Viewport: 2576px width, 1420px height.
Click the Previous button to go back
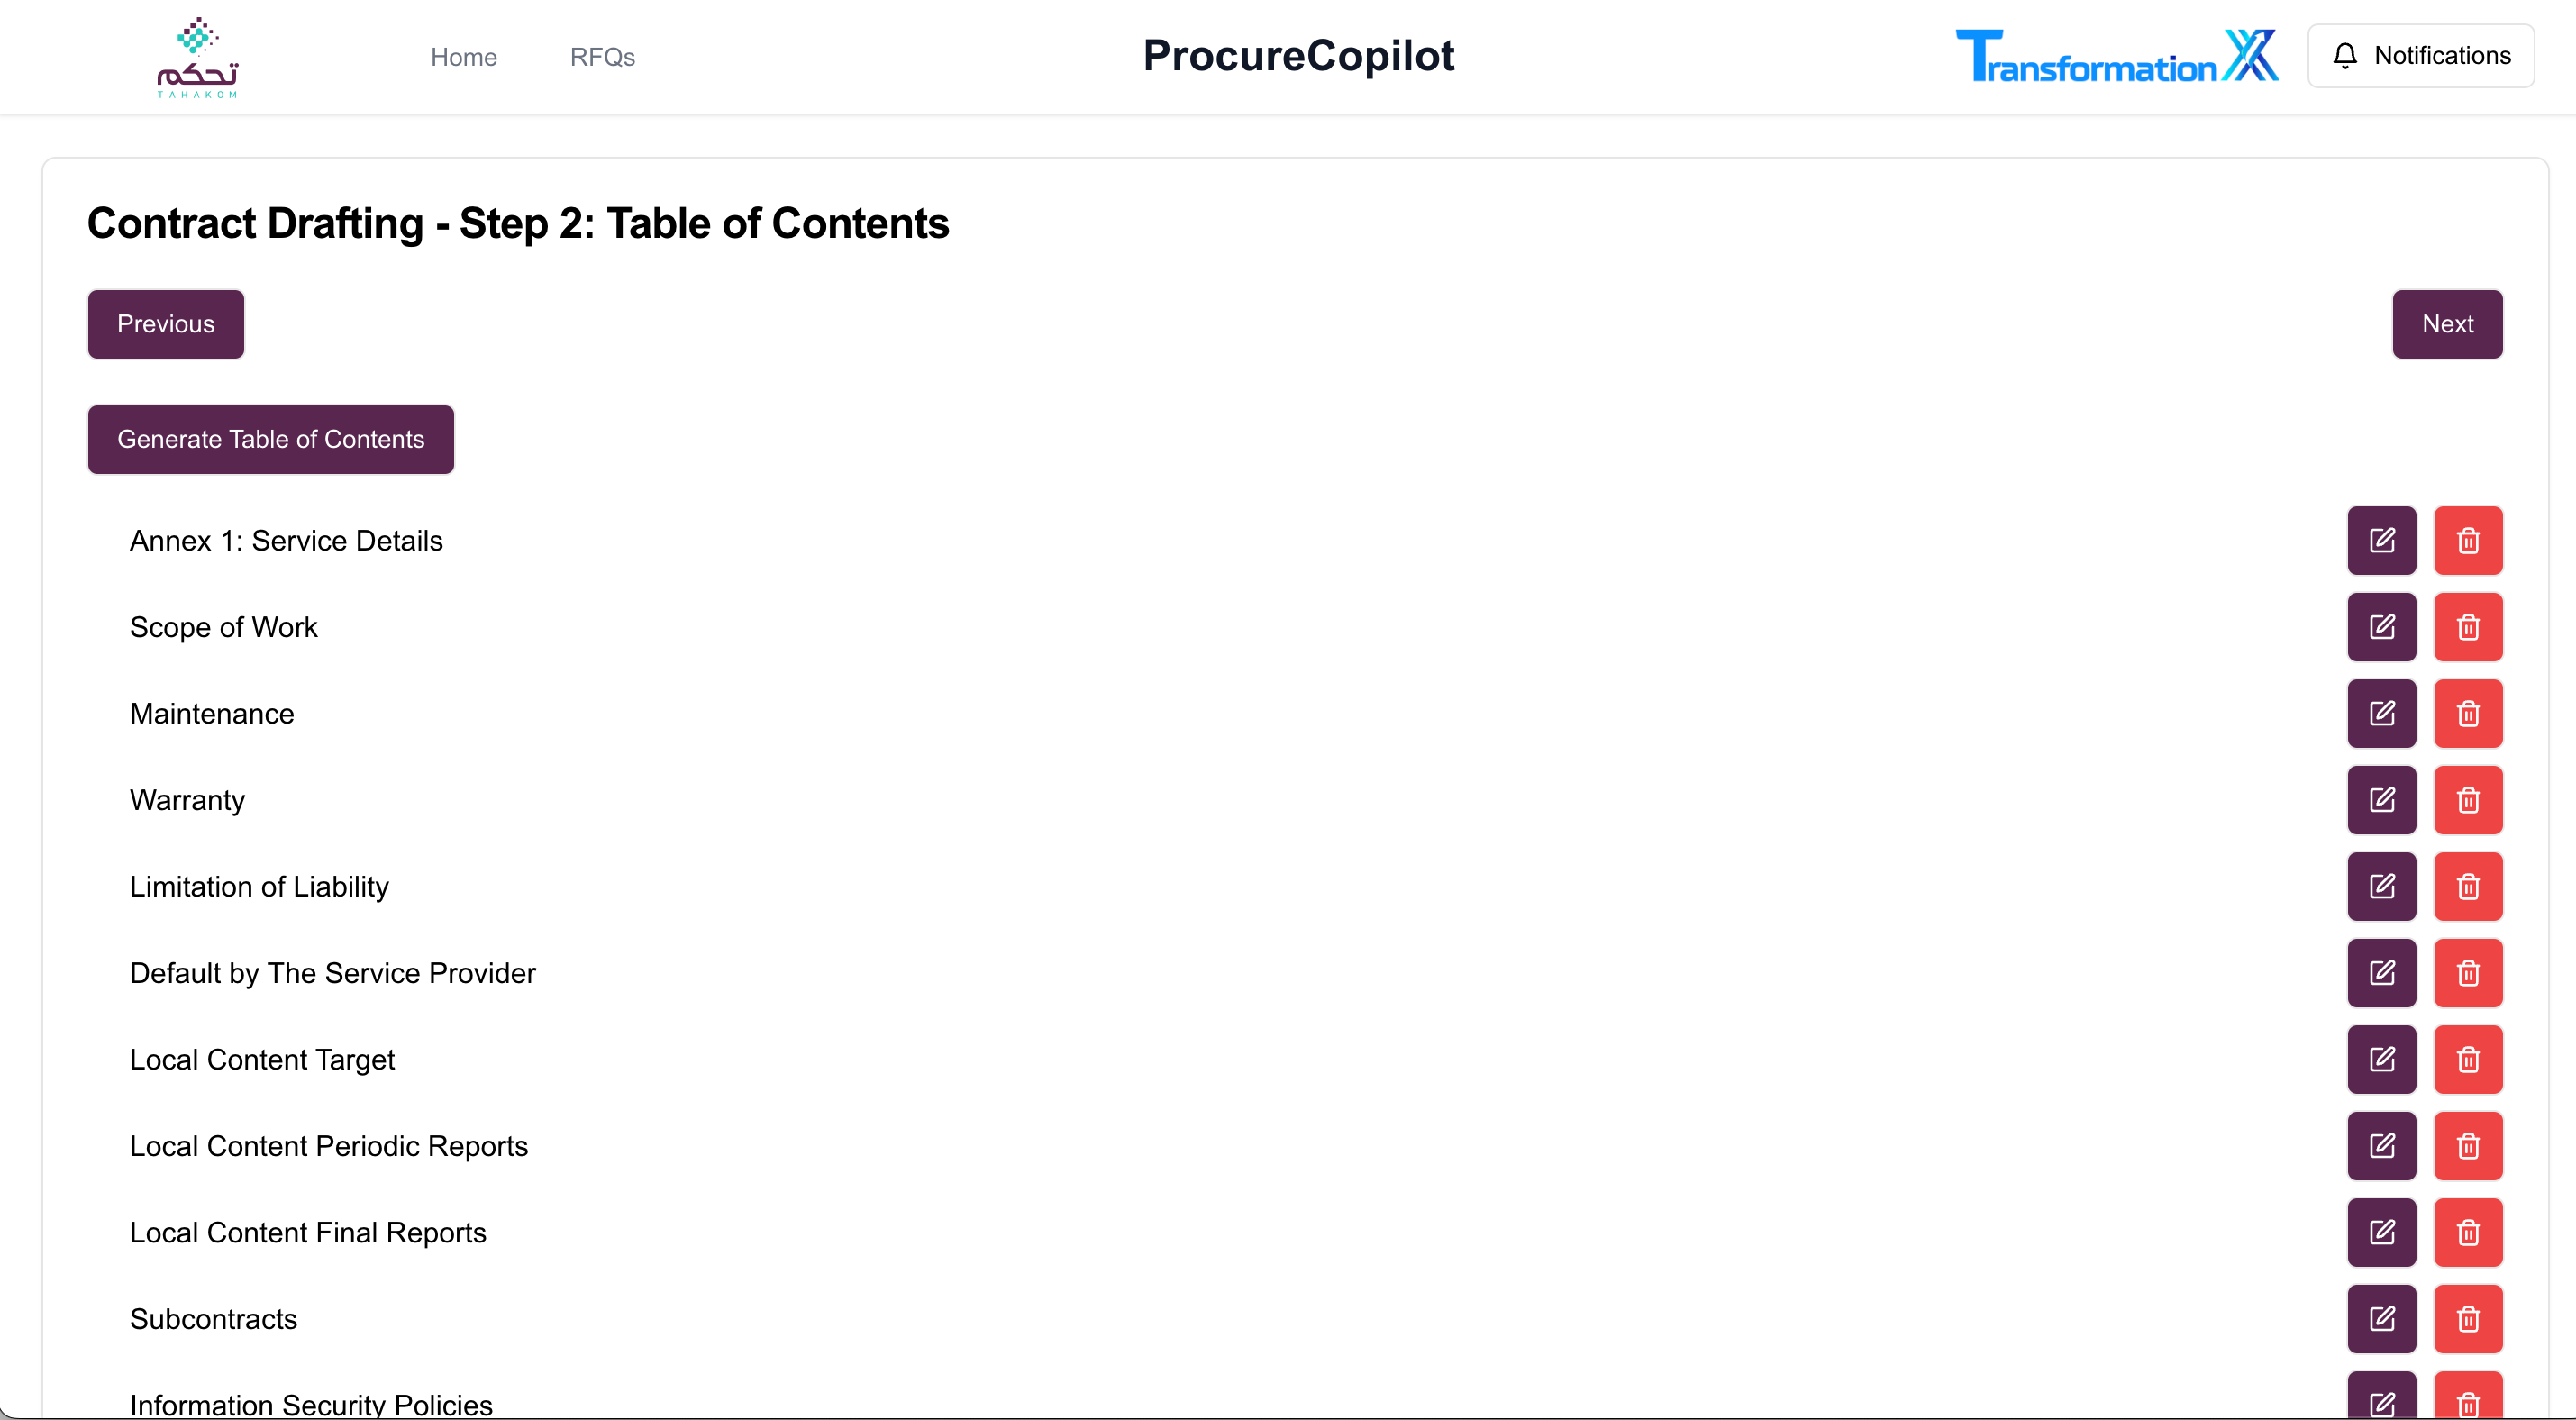(x=166, y=323)
